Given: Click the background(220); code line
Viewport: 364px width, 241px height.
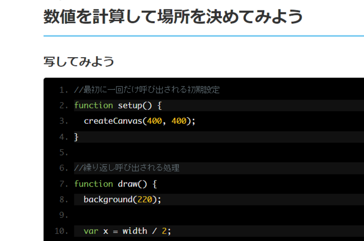Looking at the screenshot, I should tap(122, 199).
